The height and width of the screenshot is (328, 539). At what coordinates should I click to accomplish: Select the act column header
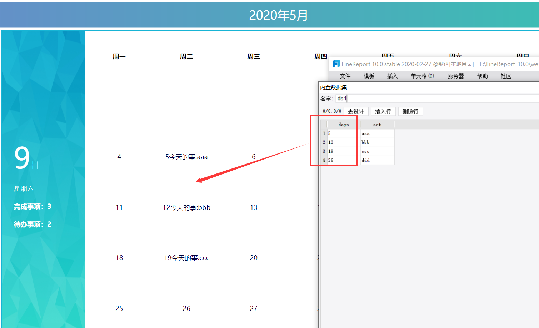pyautogui.click(x=377, y=125)
